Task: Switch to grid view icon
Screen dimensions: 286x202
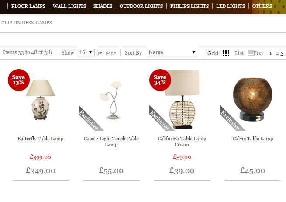Action: [x=226, y=53]
